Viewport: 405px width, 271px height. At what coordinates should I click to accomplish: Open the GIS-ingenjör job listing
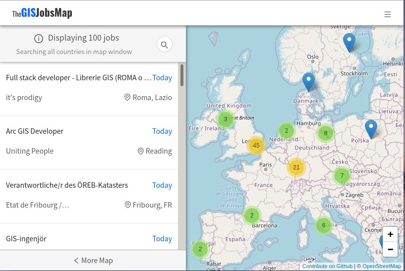coord(89,237)
